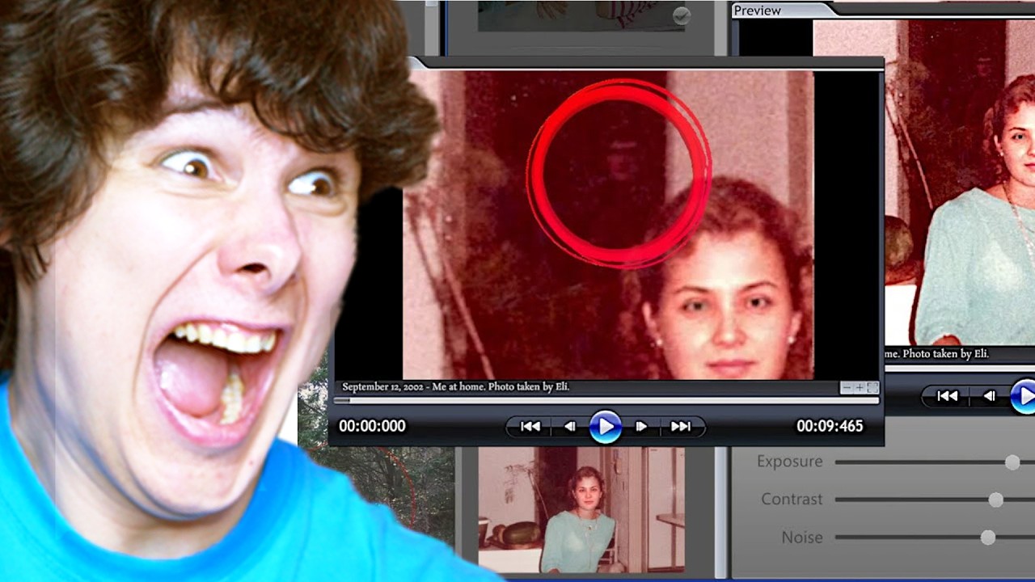
Task: Skip to start in Preview panel player
Action: 947,396
